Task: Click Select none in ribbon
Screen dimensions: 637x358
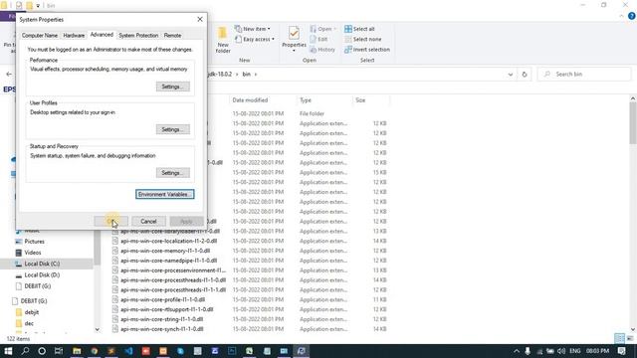Action: click(x=362, y=39)
